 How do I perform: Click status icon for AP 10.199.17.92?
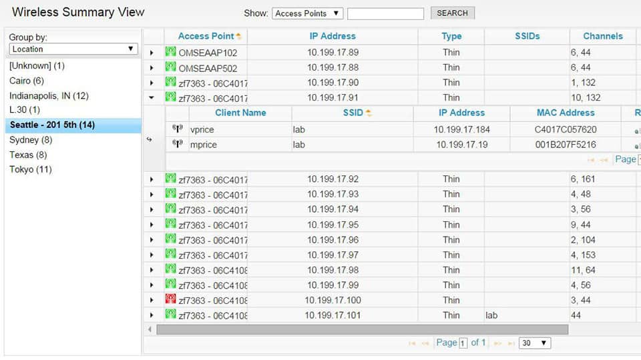(x=170, y=179)
